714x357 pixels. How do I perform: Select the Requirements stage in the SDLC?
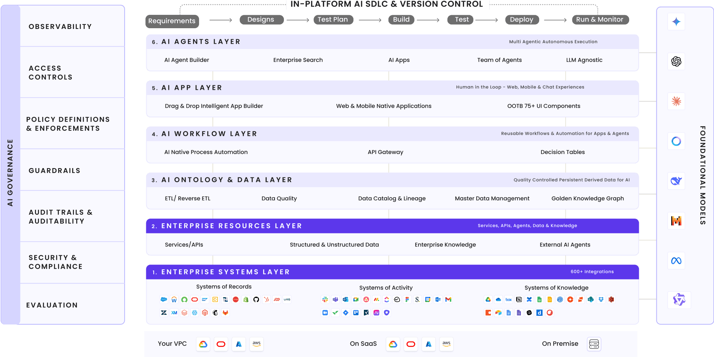(172, 21)
